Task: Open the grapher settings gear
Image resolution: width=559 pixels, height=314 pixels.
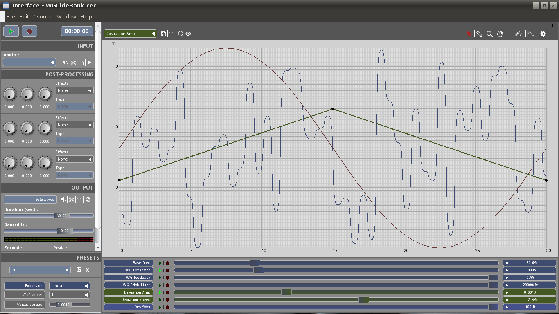Action: coord(543,34)
